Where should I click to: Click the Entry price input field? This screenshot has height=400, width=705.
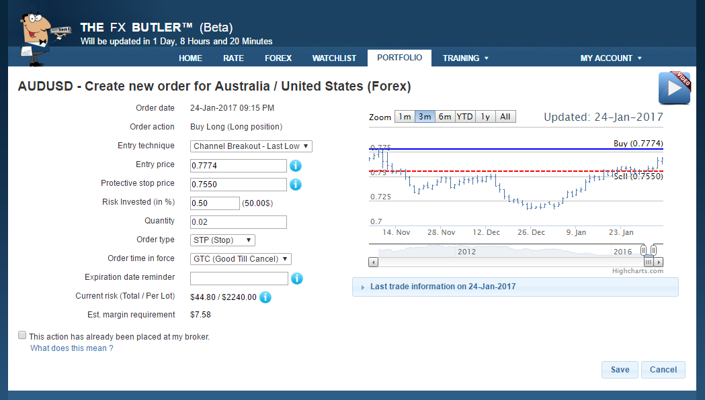pos(239,166)
